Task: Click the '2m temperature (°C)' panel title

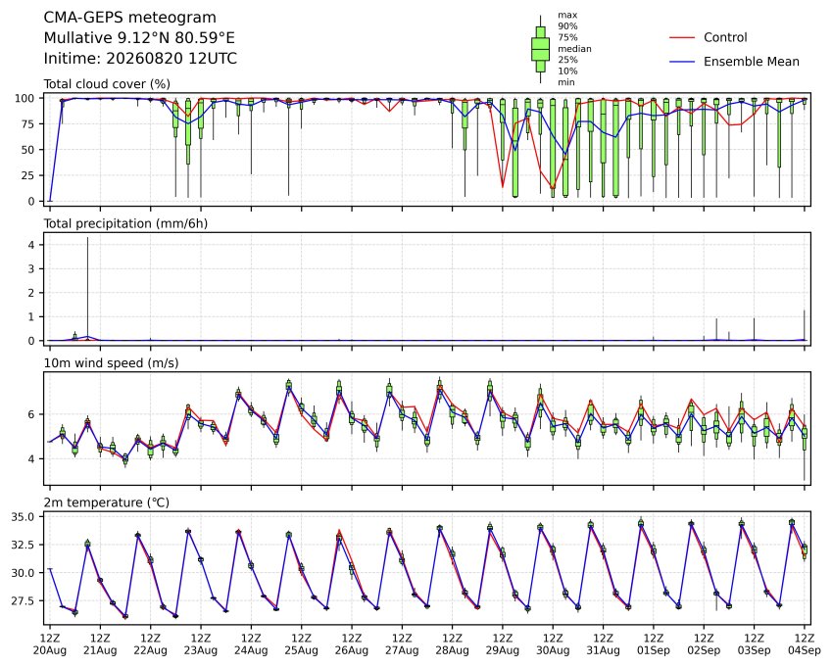Action: click(x=106, y=502)
